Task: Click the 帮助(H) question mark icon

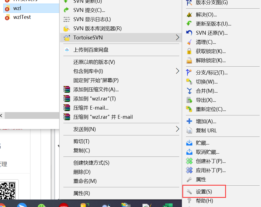Action: 189,201
